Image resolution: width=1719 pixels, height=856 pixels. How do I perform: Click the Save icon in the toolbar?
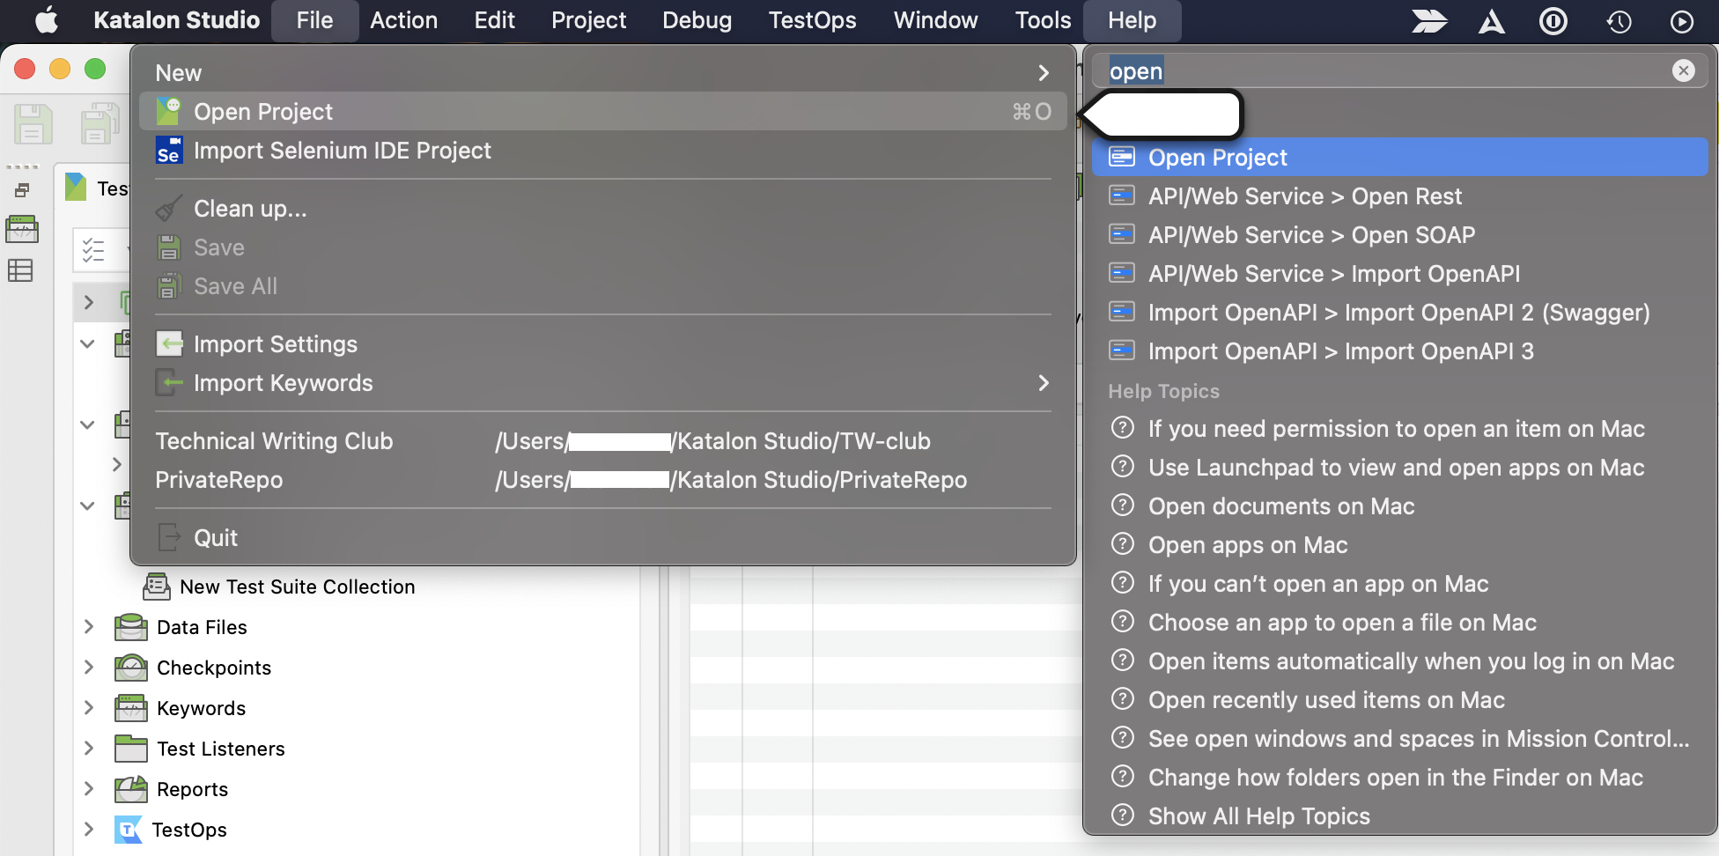pyautogui.click(x=33, y=123)
